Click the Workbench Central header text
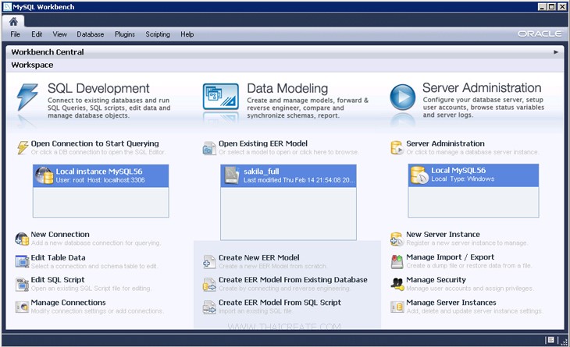 pyautogui.click(x=48, y=52)
